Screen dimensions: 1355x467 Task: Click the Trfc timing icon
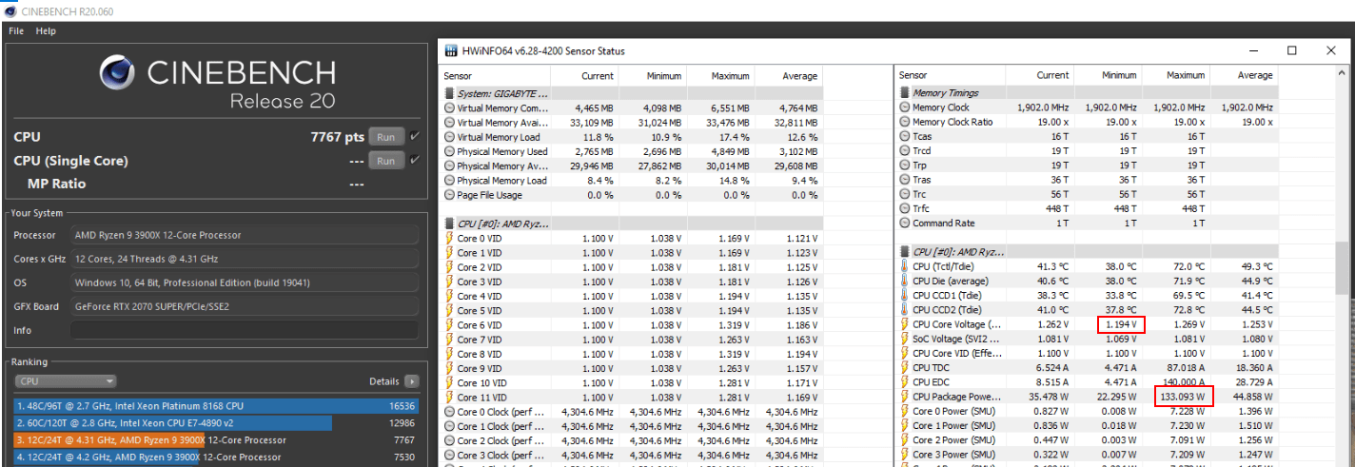[905, 208]
